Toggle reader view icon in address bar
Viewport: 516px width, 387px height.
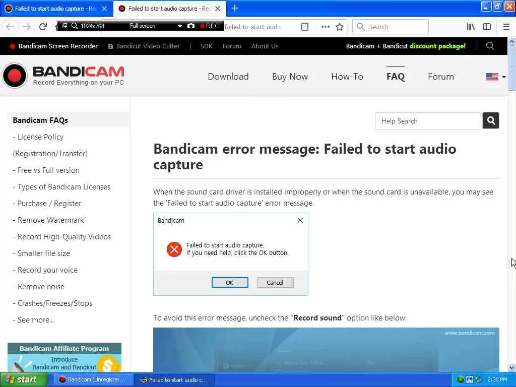click(x=305, y=27)
